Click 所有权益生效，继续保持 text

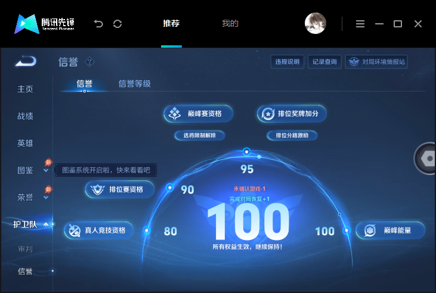tap(248, 247)
